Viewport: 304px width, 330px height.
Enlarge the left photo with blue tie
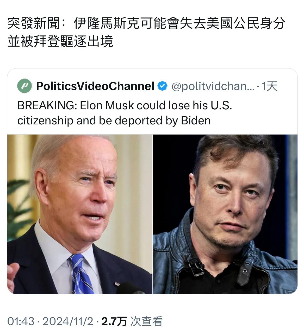tap(80, 214)
